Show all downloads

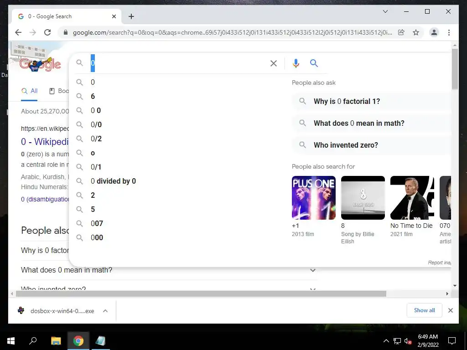[424, 310]
